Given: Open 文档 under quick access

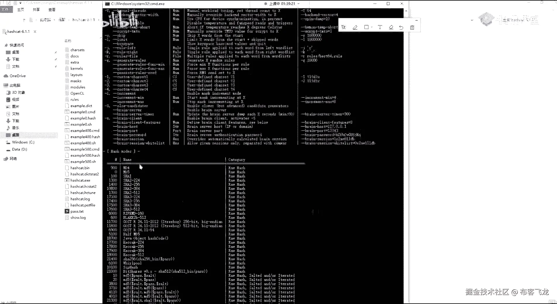Looking at the screenshot, I should tap(16, 66).
